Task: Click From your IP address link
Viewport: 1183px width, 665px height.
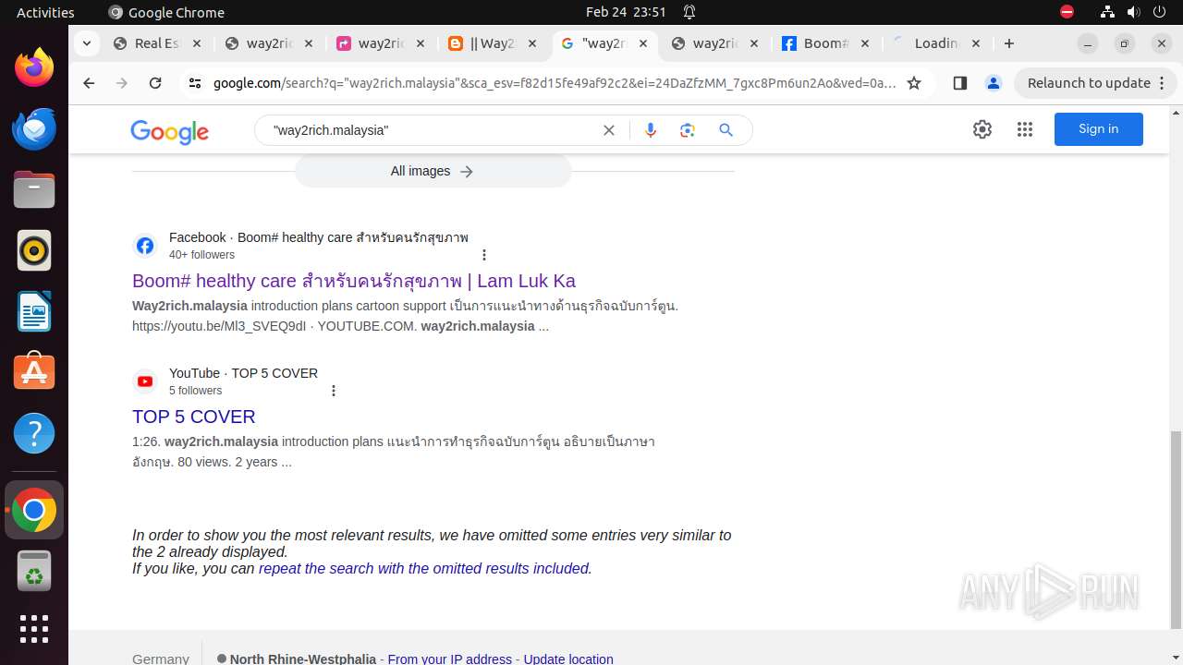Action: (x=449, y=659)
